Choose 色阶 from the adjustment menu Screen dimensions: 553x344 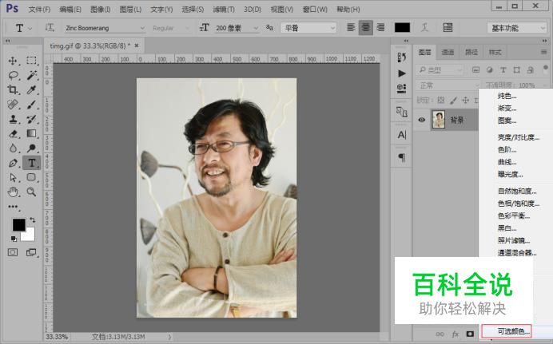tap(507, 149)
